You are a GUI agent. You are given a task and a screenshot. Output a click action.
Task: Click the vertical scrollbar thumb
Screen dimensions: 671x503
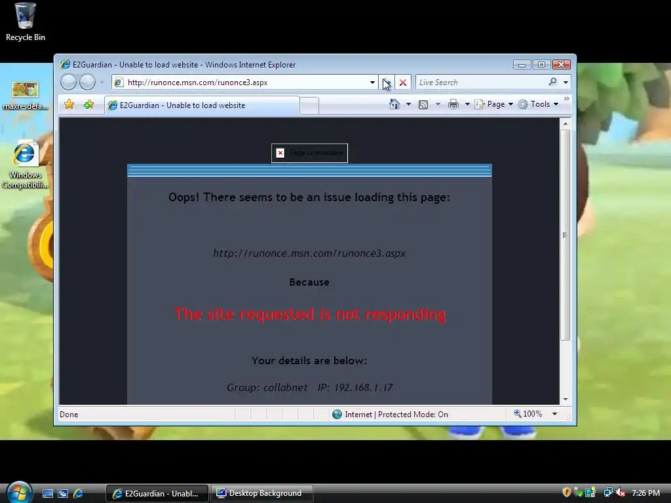tap(566, 235)
